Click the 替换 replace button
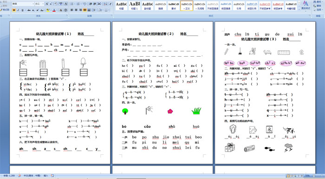 coord(317,6)
